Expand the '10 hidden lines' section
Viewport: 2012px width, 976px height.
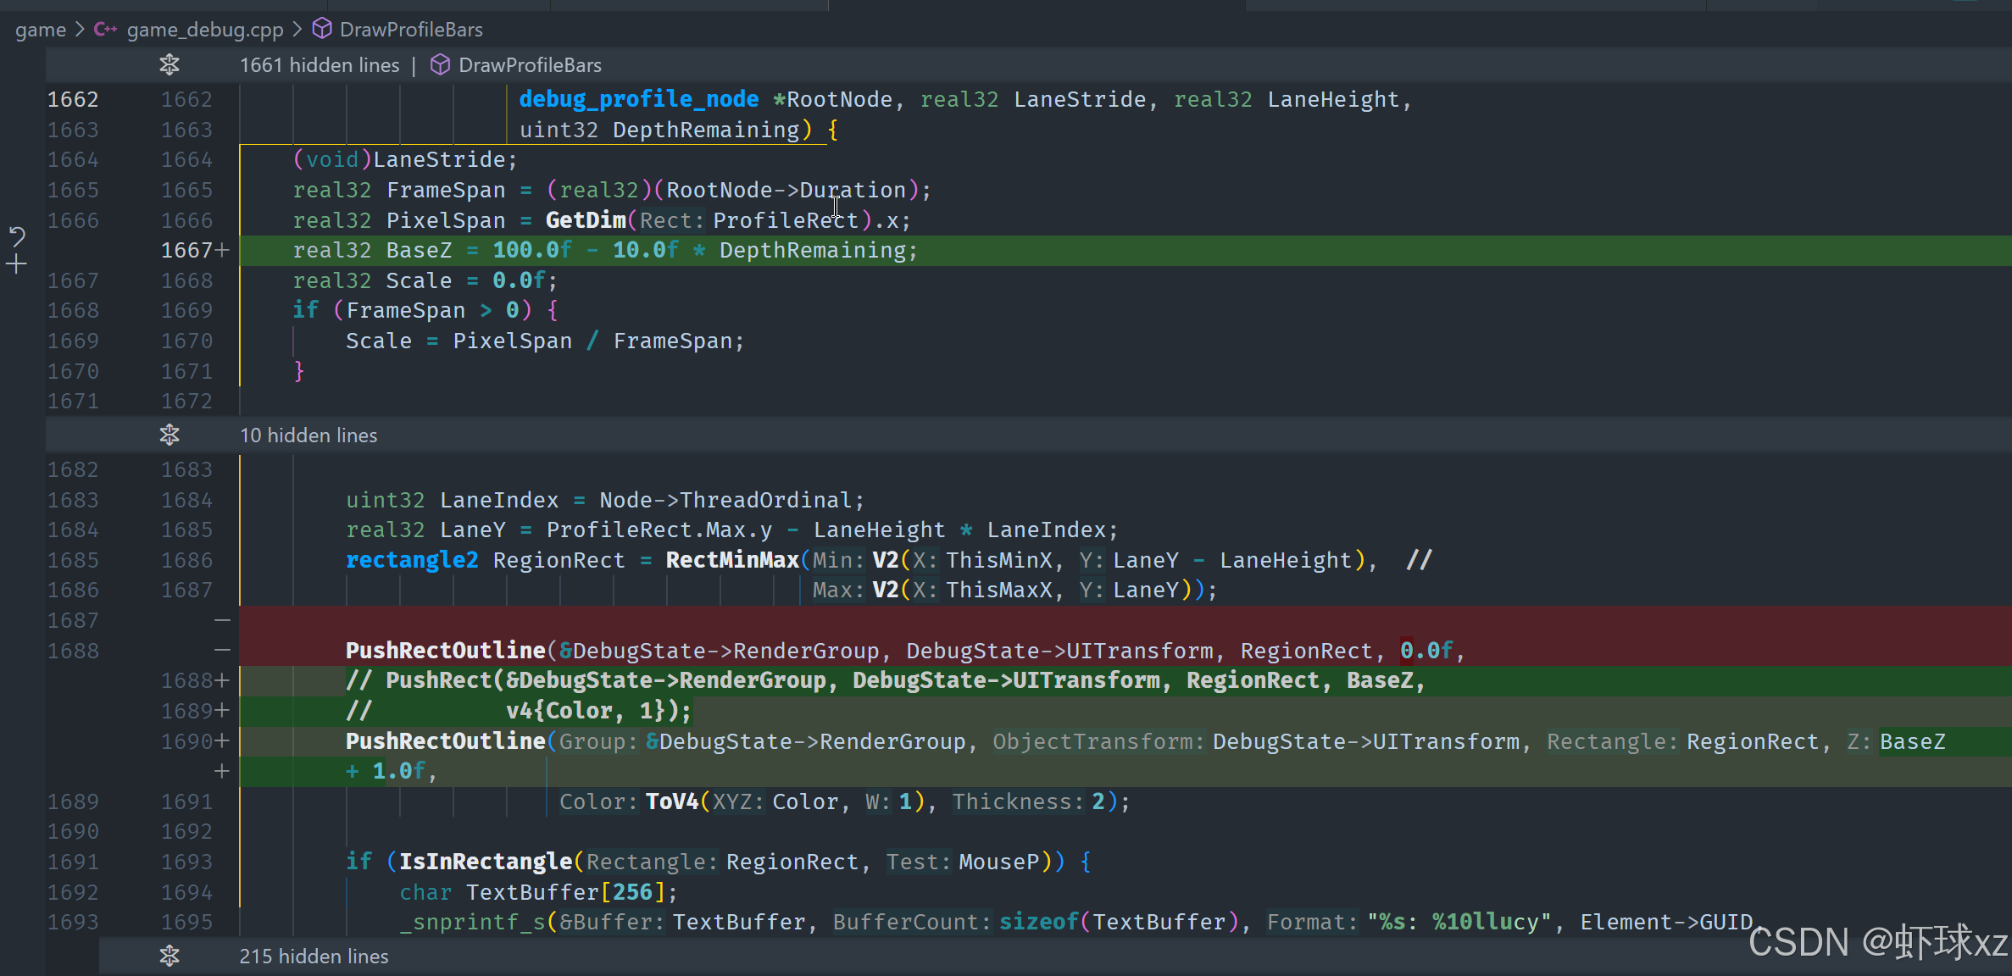[x=308, y=435]
